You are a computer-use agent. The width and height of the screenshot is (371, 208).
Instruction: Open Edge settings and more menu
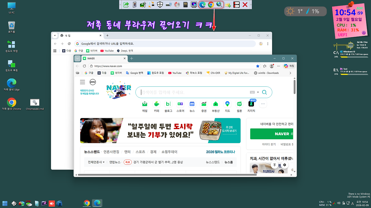278,66
